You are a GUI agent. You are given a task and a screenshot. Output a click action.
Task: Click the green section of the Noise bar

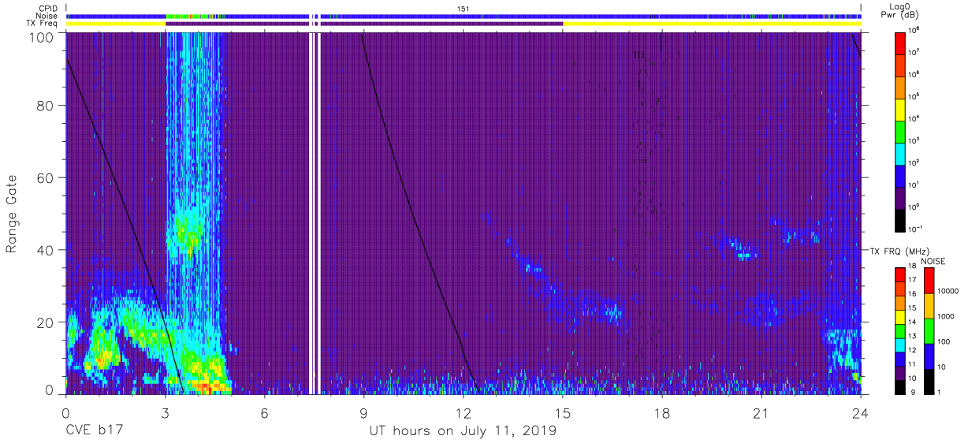189,16
